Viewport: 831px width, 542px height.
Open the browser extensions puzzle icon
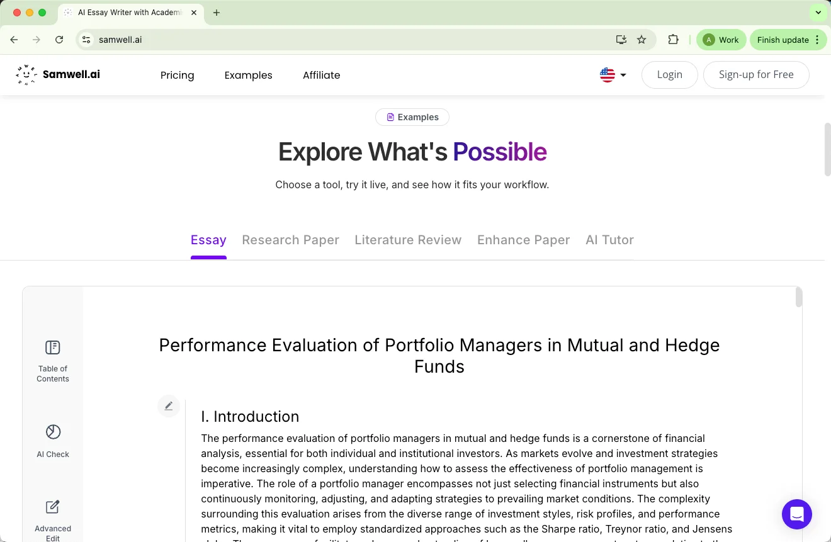click(673, 40)
